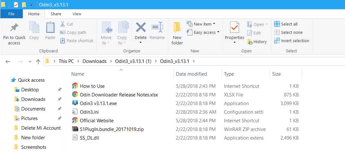Open Customize Quick Access Toolbar dropdown
This screenshot has width=345, height=152.
[31, 5]
